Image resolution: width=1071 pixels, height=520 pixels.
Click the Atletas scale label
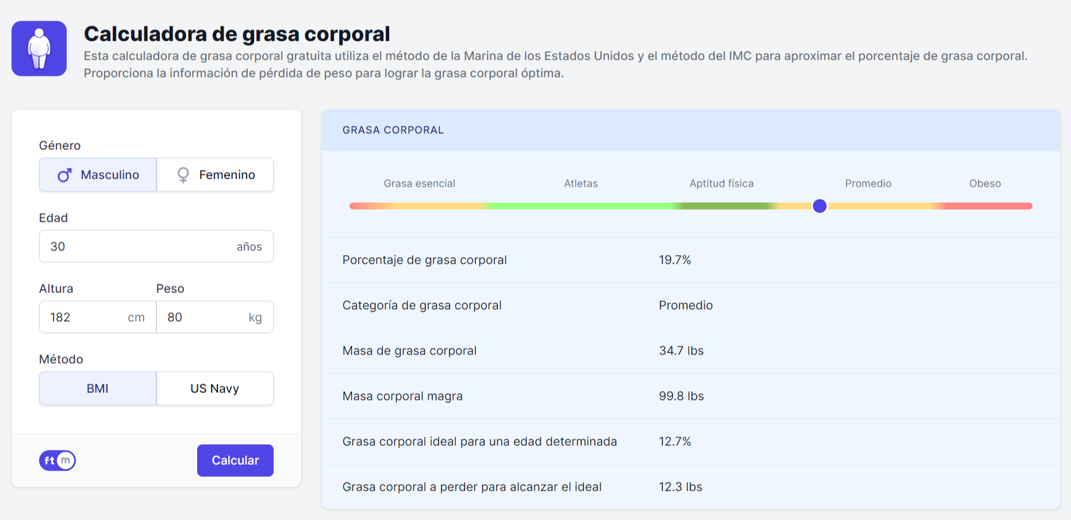pos(581,183)
